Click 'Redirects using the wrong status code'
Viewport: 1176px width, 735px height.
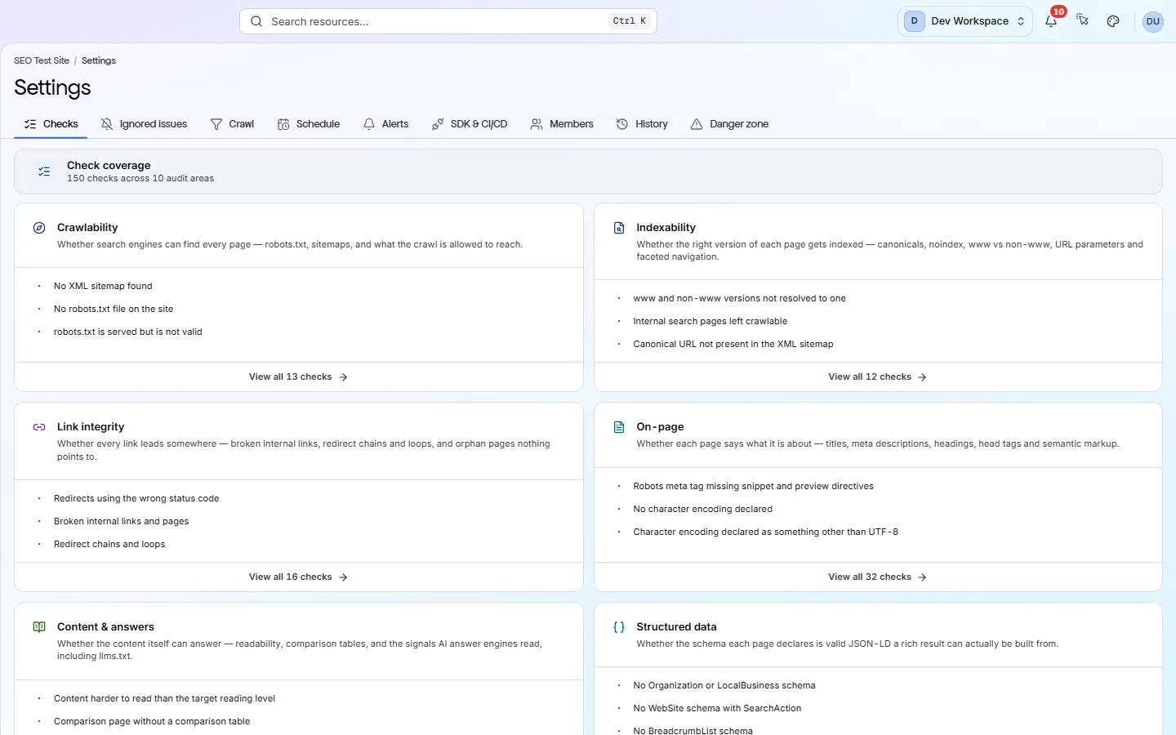(136, 498)
